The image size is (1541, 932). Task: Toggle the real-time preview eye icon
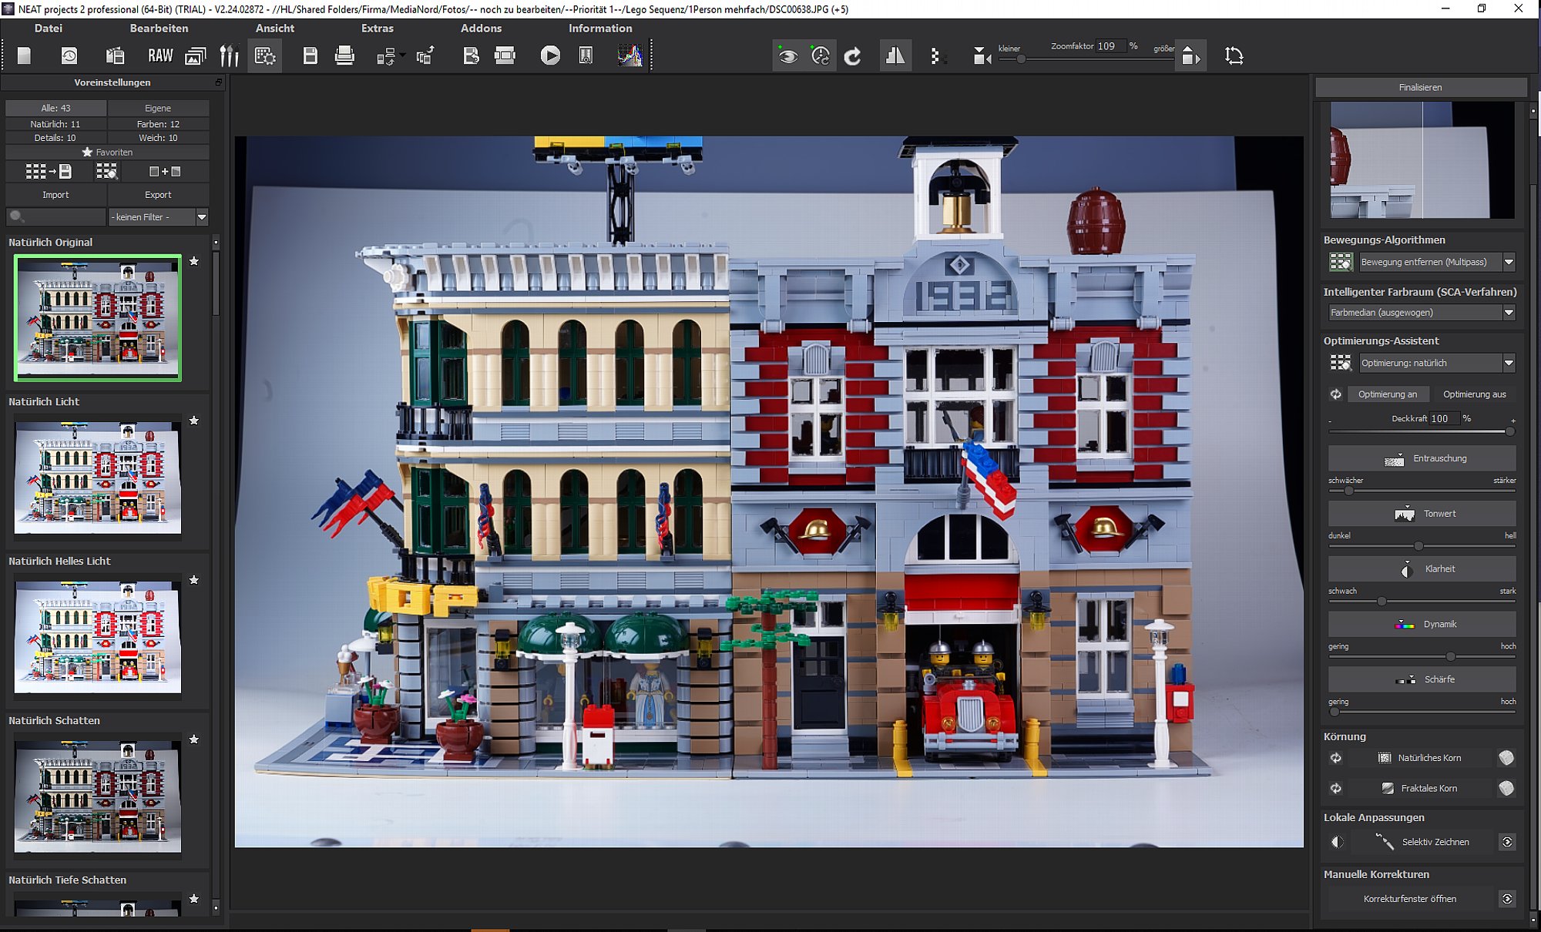pos(787,55)
